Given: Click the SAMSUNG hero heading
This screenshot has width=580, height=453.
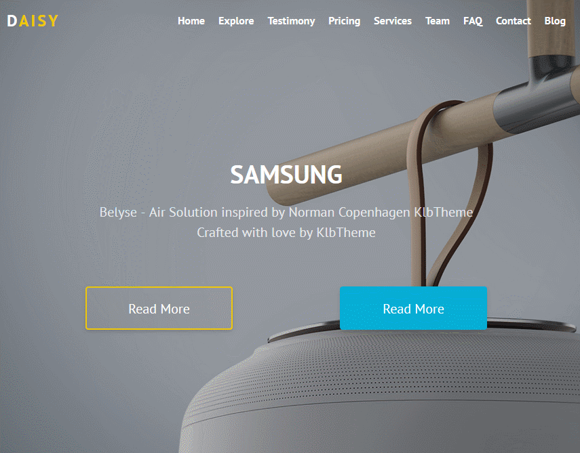Looking at the screenshot, I should coord(286,174).
